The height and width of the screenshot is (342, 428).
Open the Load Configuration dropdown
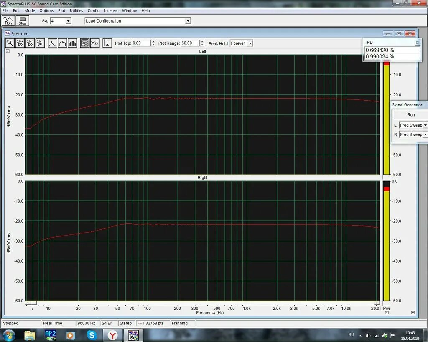coord(188,21)
